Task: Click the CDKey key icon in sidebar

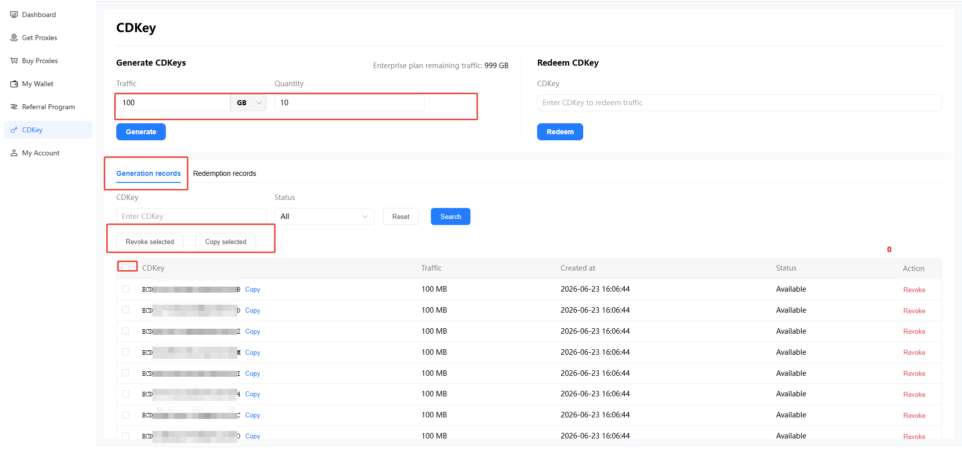Action: 14,130
